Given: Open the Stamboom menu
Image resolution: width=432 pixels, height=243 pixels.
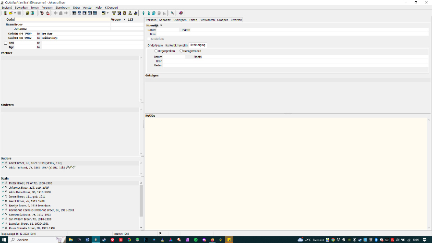Looking at the screenshot, I should (x=62, y=8).
